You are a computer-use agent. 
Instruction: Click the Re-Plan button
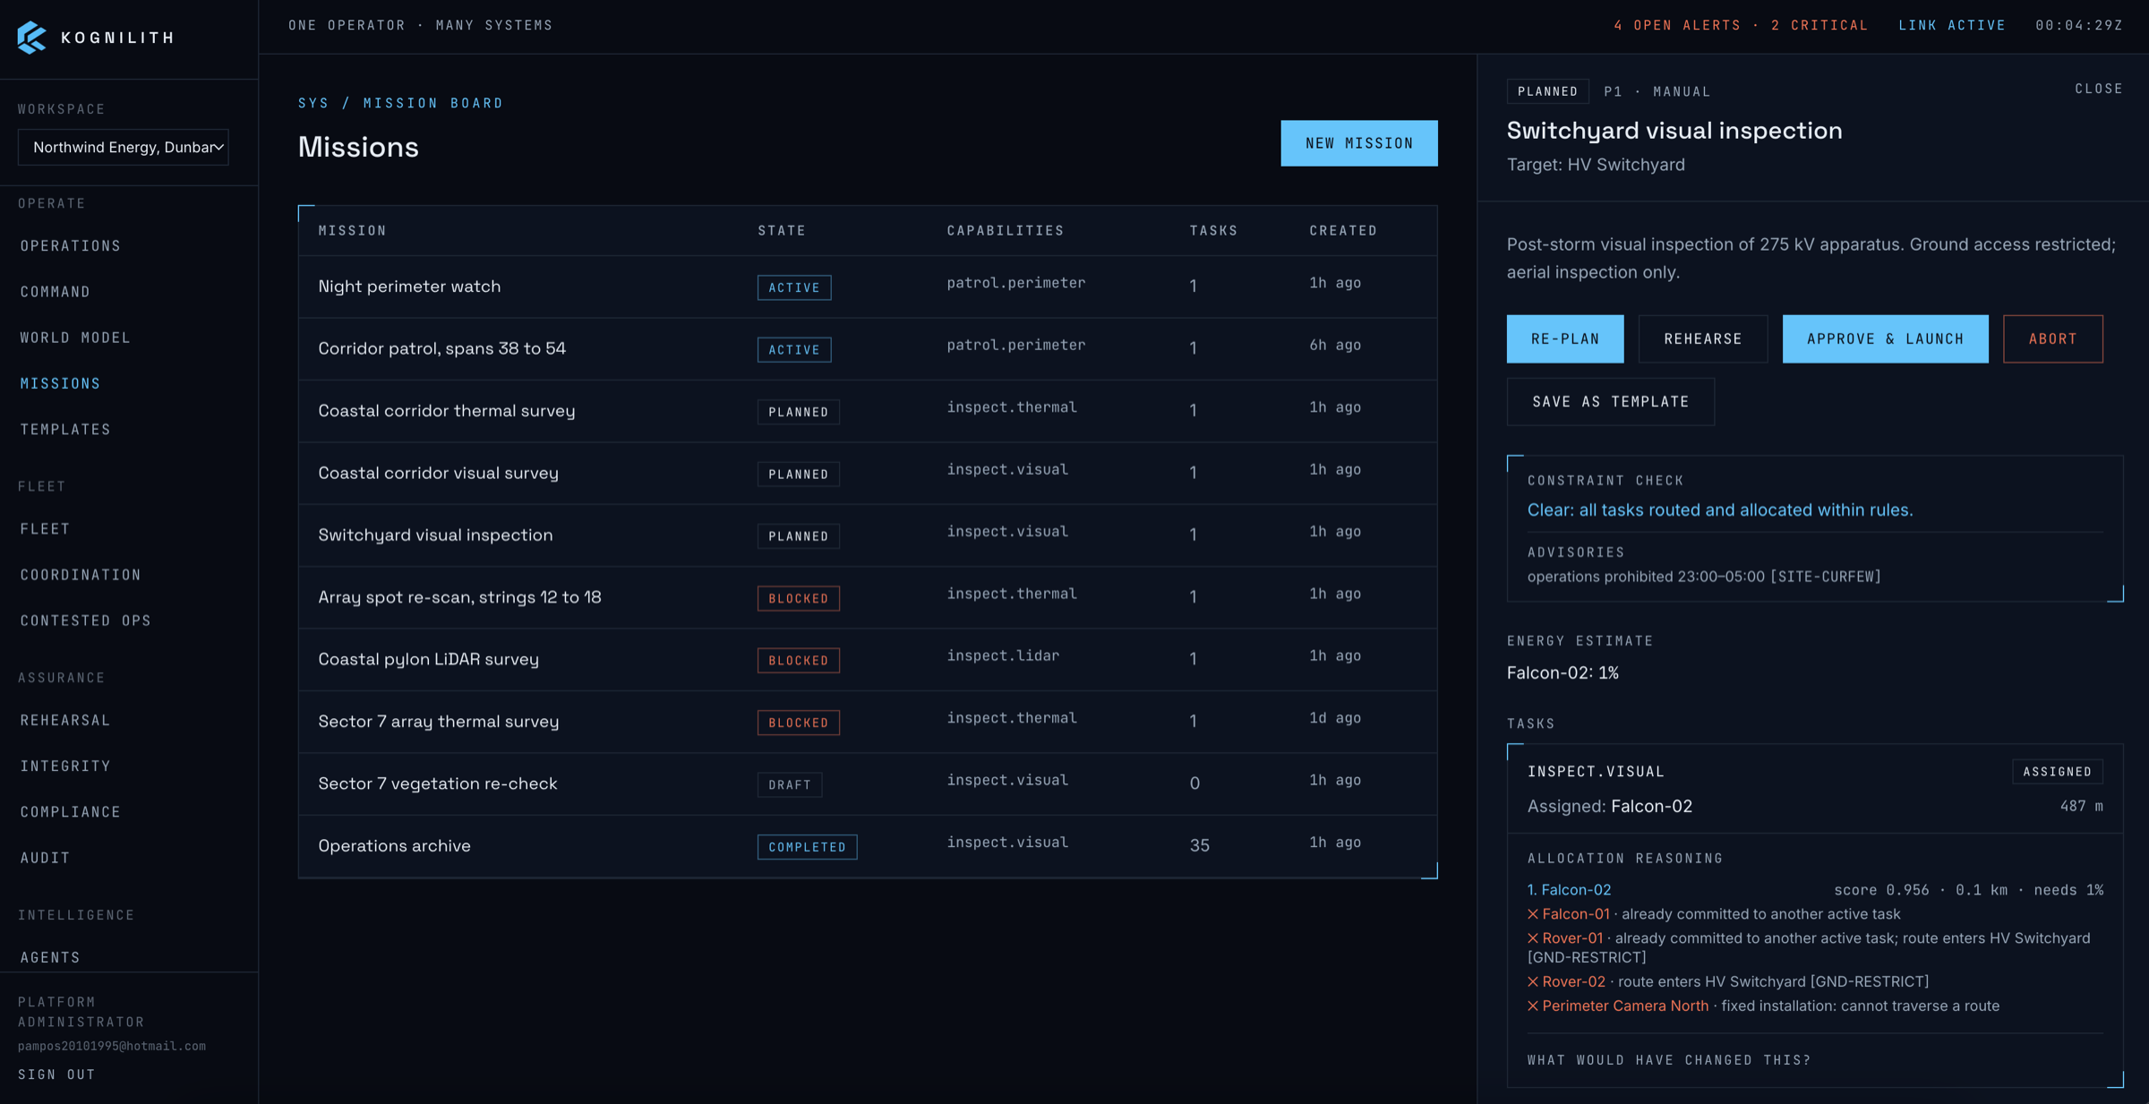[x=1565, y=338]
